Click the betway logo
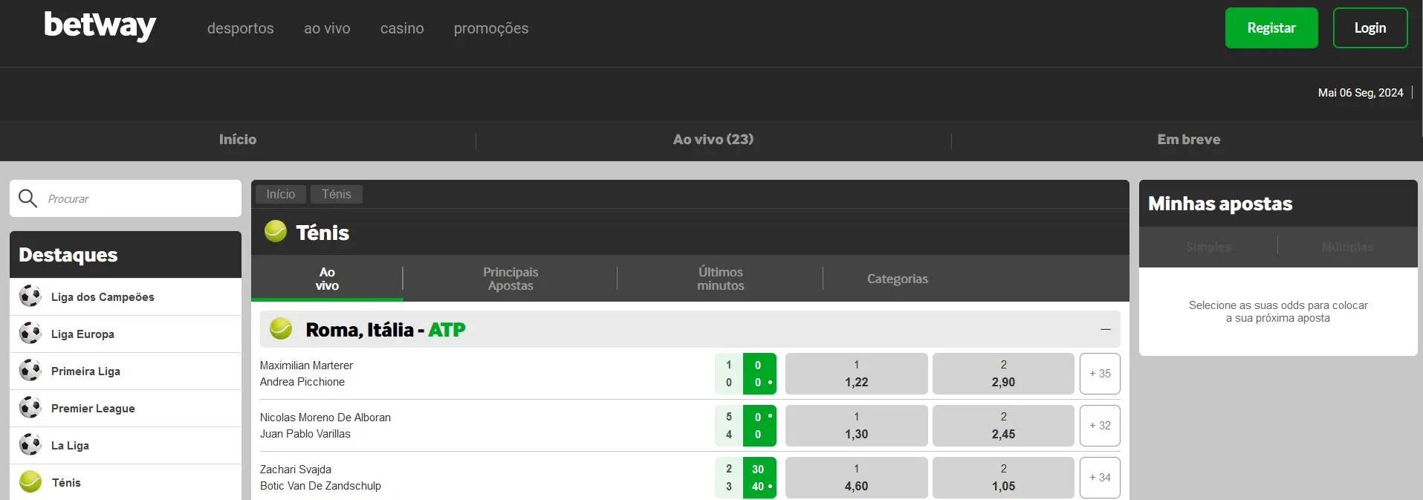This screenshot has width=1423, height=500. pos(100,26)
